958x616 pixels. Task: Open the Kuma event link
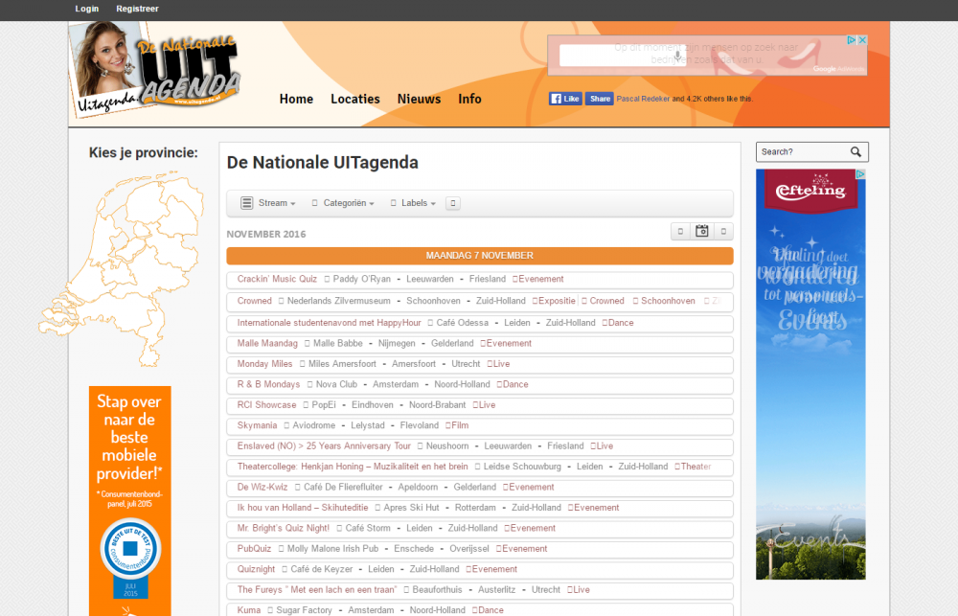point(249,610)
